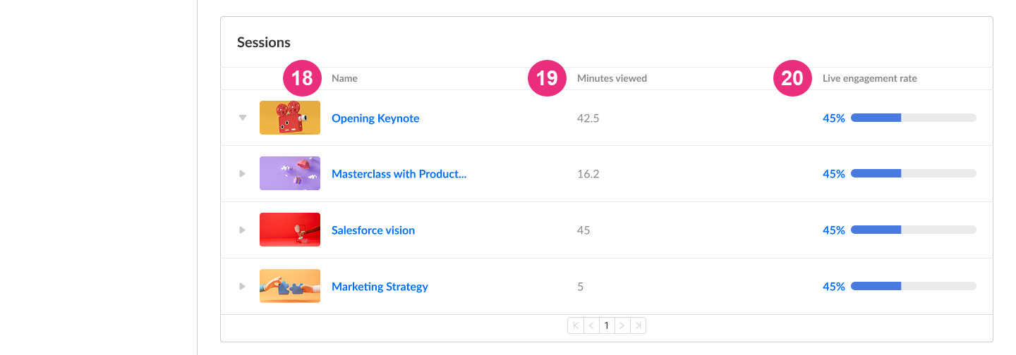Sort by Minutes viewed column header
The width and height of the screenshot is (1016, 355).
point(612,78)
